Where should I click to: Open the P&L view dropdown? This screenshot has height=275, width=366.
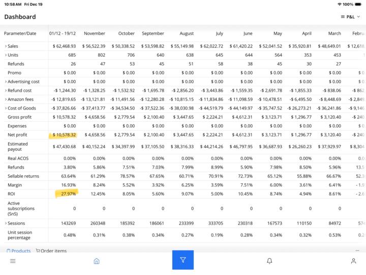pos(350,17)
